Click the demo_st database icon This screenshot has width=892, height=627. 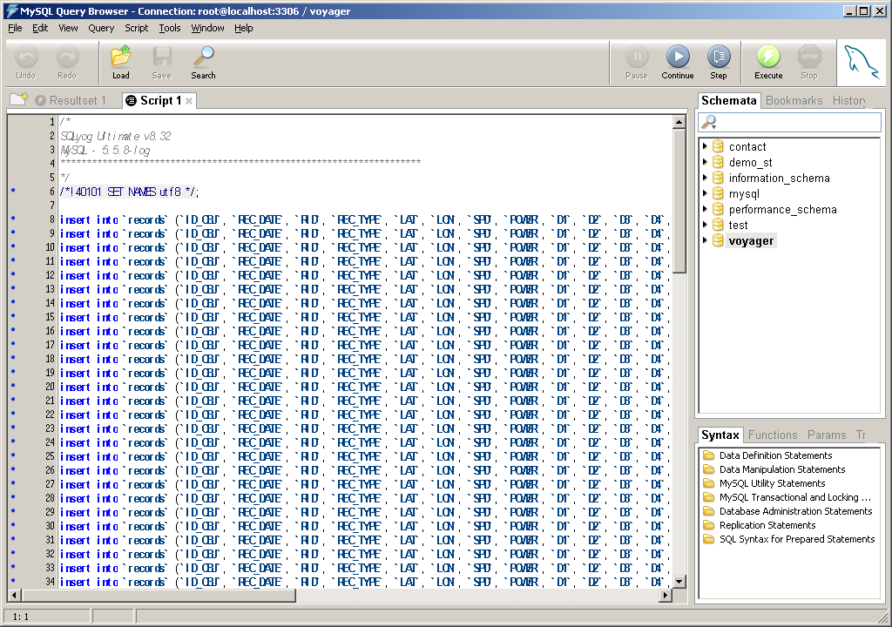click(x=718, y=162)
